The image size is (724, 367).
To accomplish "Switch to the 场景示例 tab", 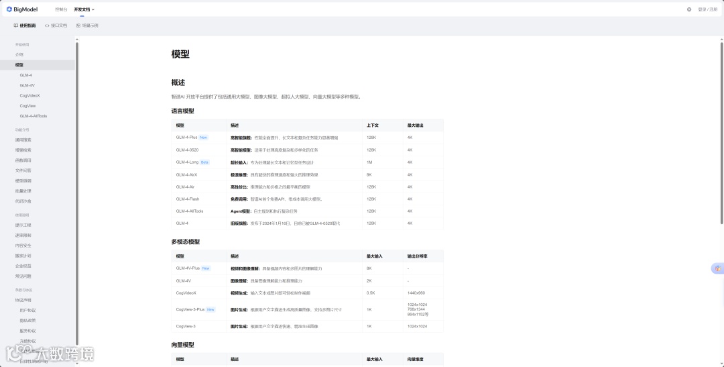I will tap(87, 25).
